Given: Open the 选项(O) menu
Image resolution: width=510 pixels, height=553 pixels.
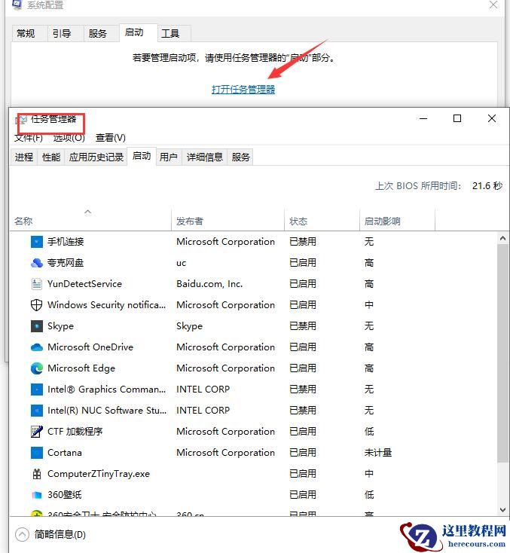Looking at the screenshot, I should point(69,138).
